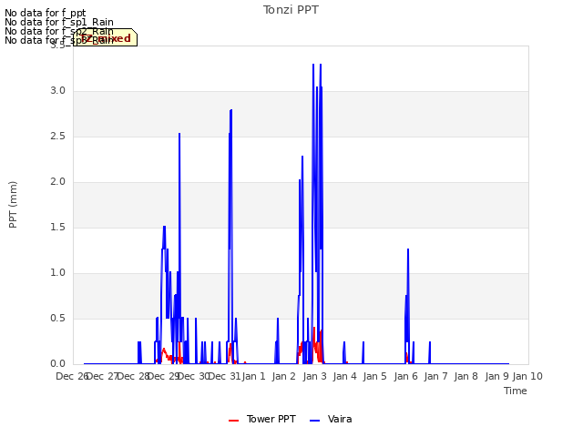
Task: Click the Time axis label
Action: pos(516,391)
